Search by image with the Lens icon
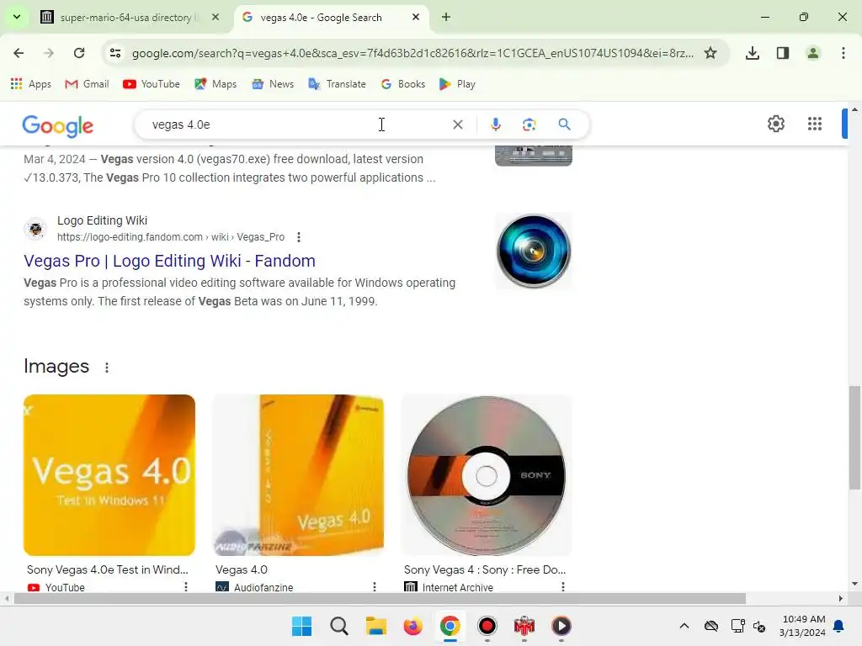This screenshot has height=646, width=862. tap(529, 124)
